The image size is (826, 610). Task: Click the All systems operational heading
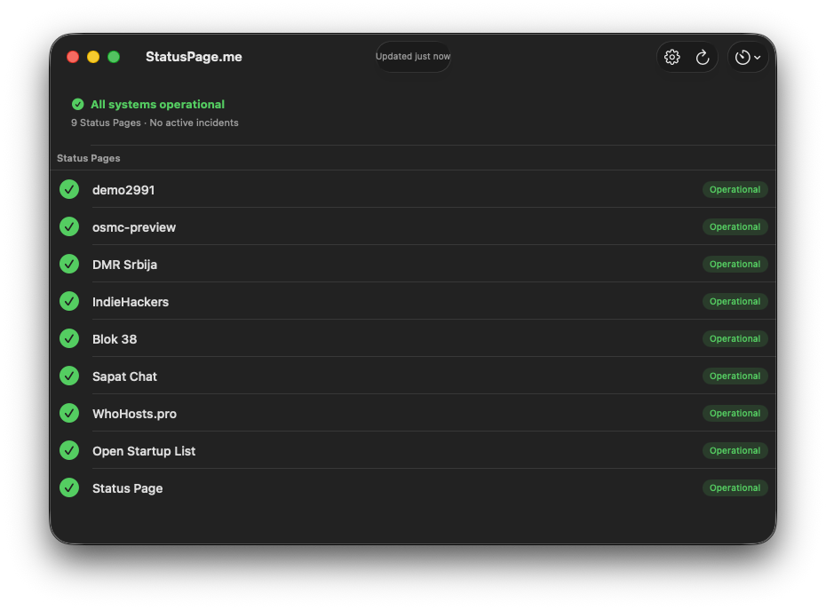click(157, 104)
